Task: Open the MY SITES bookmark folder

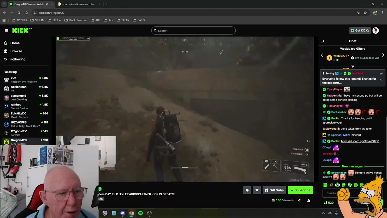Action: pyautogui.click(x=19, y=20)
